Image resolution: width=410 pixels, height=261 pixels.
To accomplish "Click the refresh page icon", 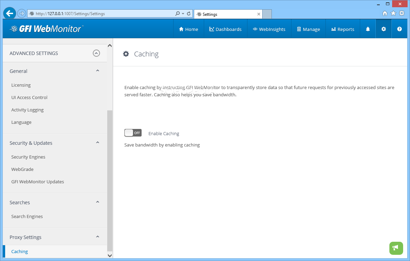I will [x=189, y=13].
